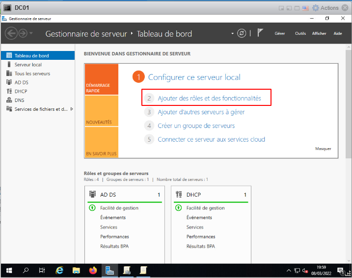Viewport: 352px width, 278px height.
Task: Open the navigation history dropdown arrow
Action: pos(31,33)
